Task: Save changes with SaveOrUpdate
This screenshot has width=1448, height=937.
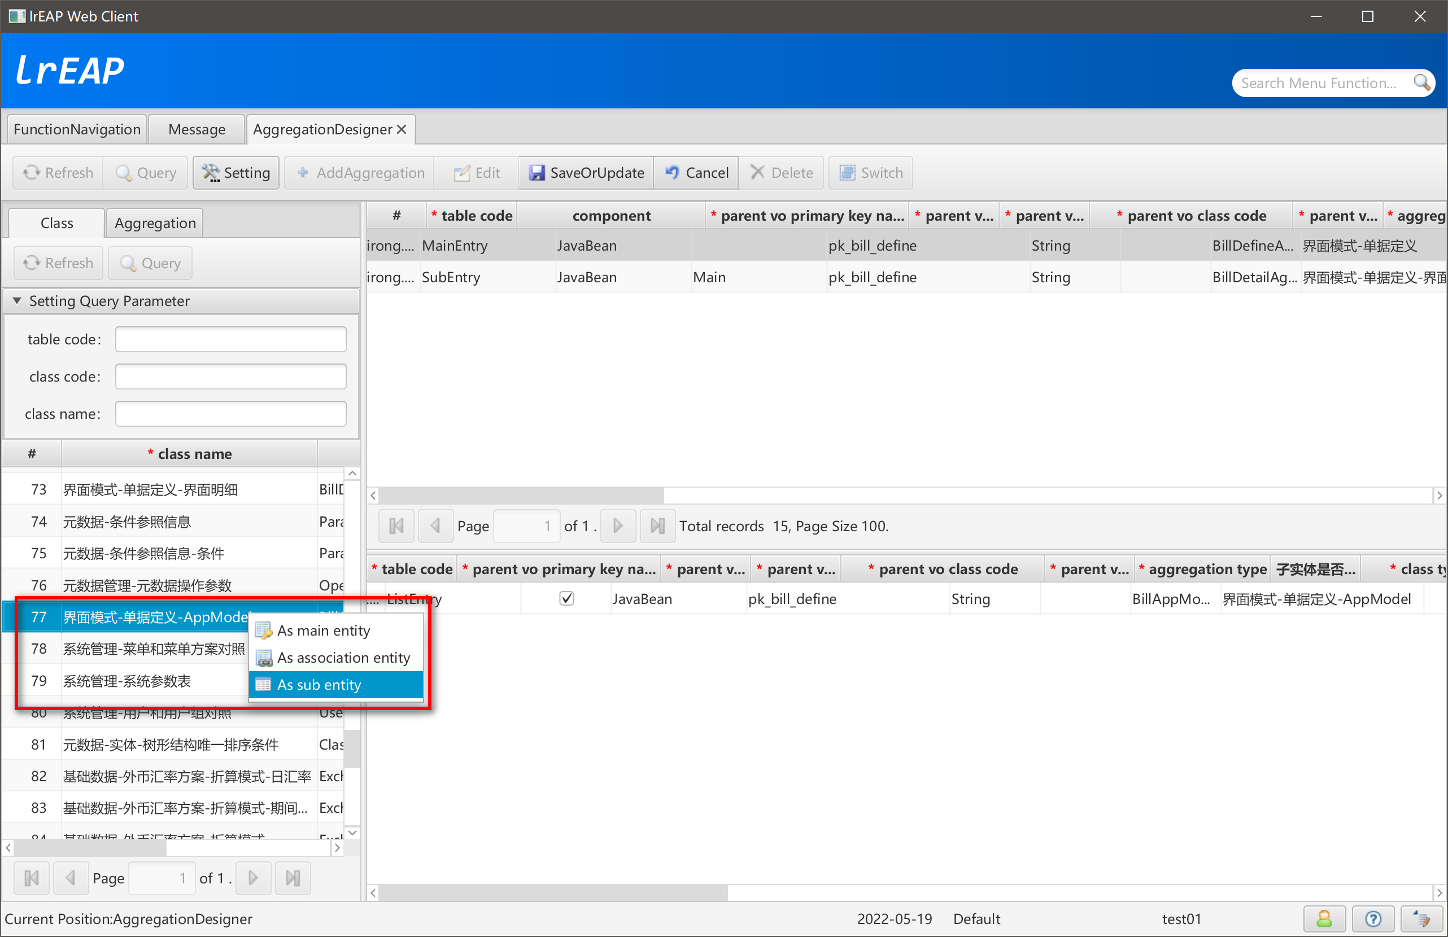Action: [586, 173]
